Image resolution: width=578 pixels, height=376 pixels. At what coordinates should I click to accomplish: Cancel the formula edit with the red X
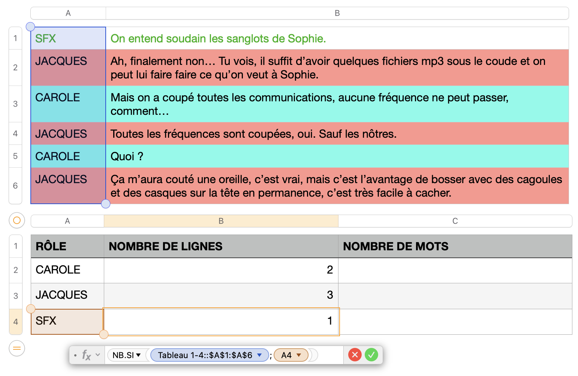coord(355,355)
